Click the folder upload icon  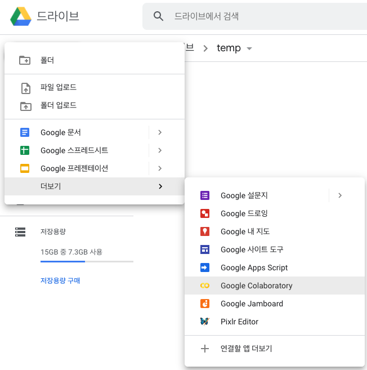[x=26, y=106]
